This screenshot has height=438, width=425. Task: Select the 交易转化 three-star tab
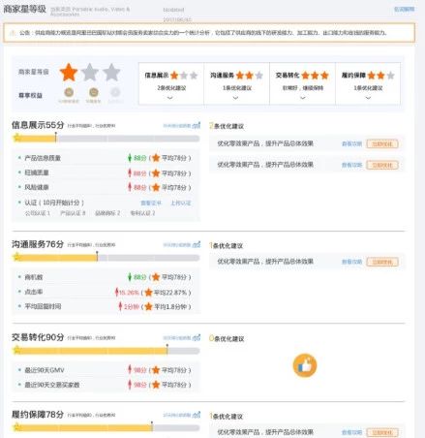(x=302, y=83)
